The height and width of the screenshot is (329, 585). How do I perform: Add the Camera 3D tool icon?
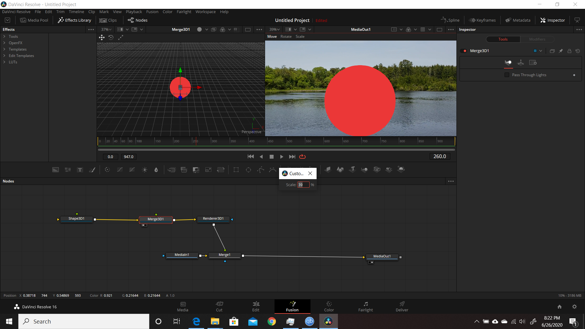tap(377, 169)
